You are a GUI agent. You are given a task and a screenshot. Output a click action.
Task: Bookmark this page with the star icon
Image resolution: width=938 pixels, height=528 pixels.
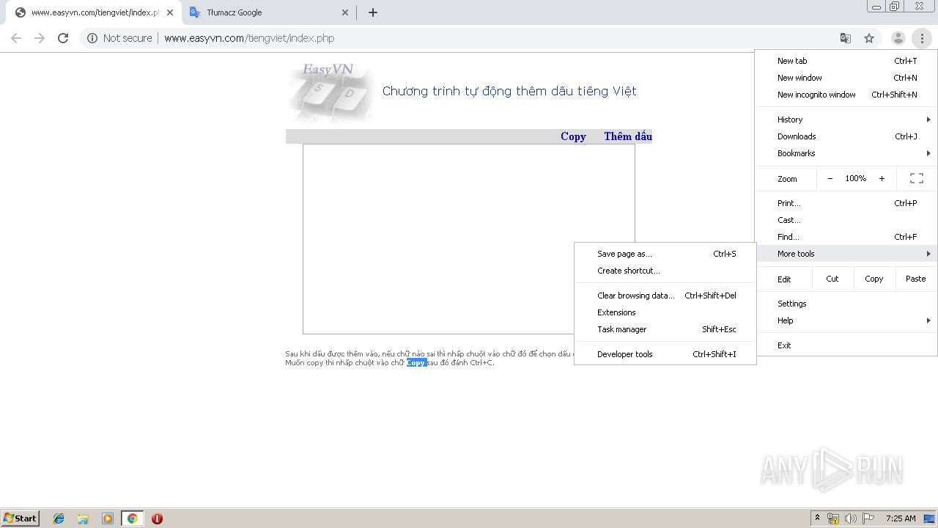[x=869, y=38]
